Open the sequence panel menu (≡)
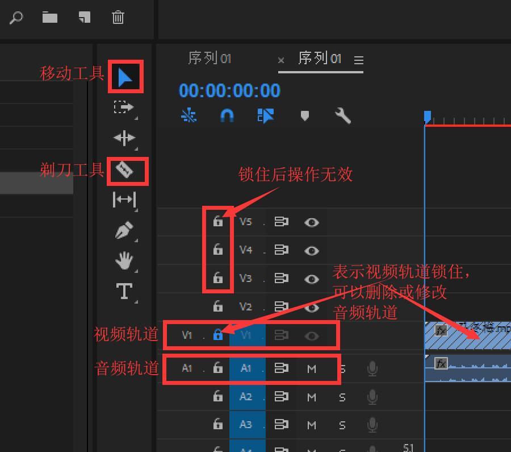Viewport: 511px width, 452px height. [359, 59]
